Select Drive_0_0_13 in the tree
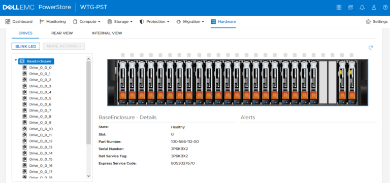Image resolution: width=390 pixels, height=183 pixels. pyautogui.click(x=41, y=147)
